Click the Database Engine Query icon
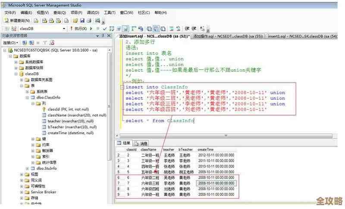 coord(36,21)
